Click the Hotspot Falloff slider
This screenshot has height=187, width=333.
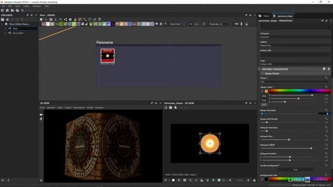pos(288,149)
